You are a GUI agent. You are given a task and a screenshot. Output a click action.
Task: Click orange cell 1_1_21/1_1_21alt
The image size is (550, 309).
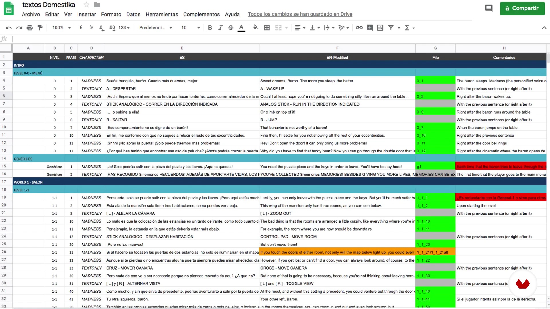pos(435,252)
